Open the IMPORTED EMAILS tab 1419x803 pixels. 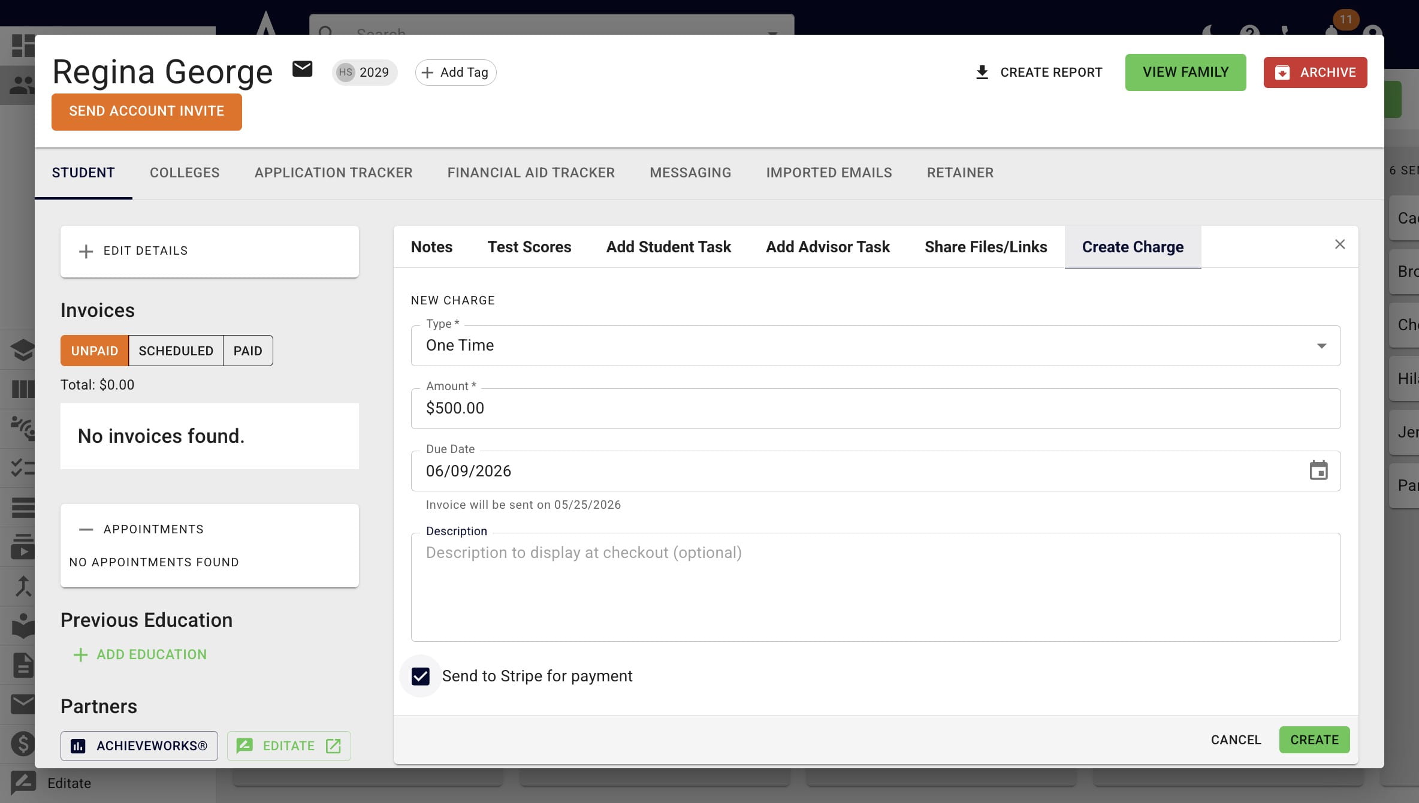[x=829, y=173]
